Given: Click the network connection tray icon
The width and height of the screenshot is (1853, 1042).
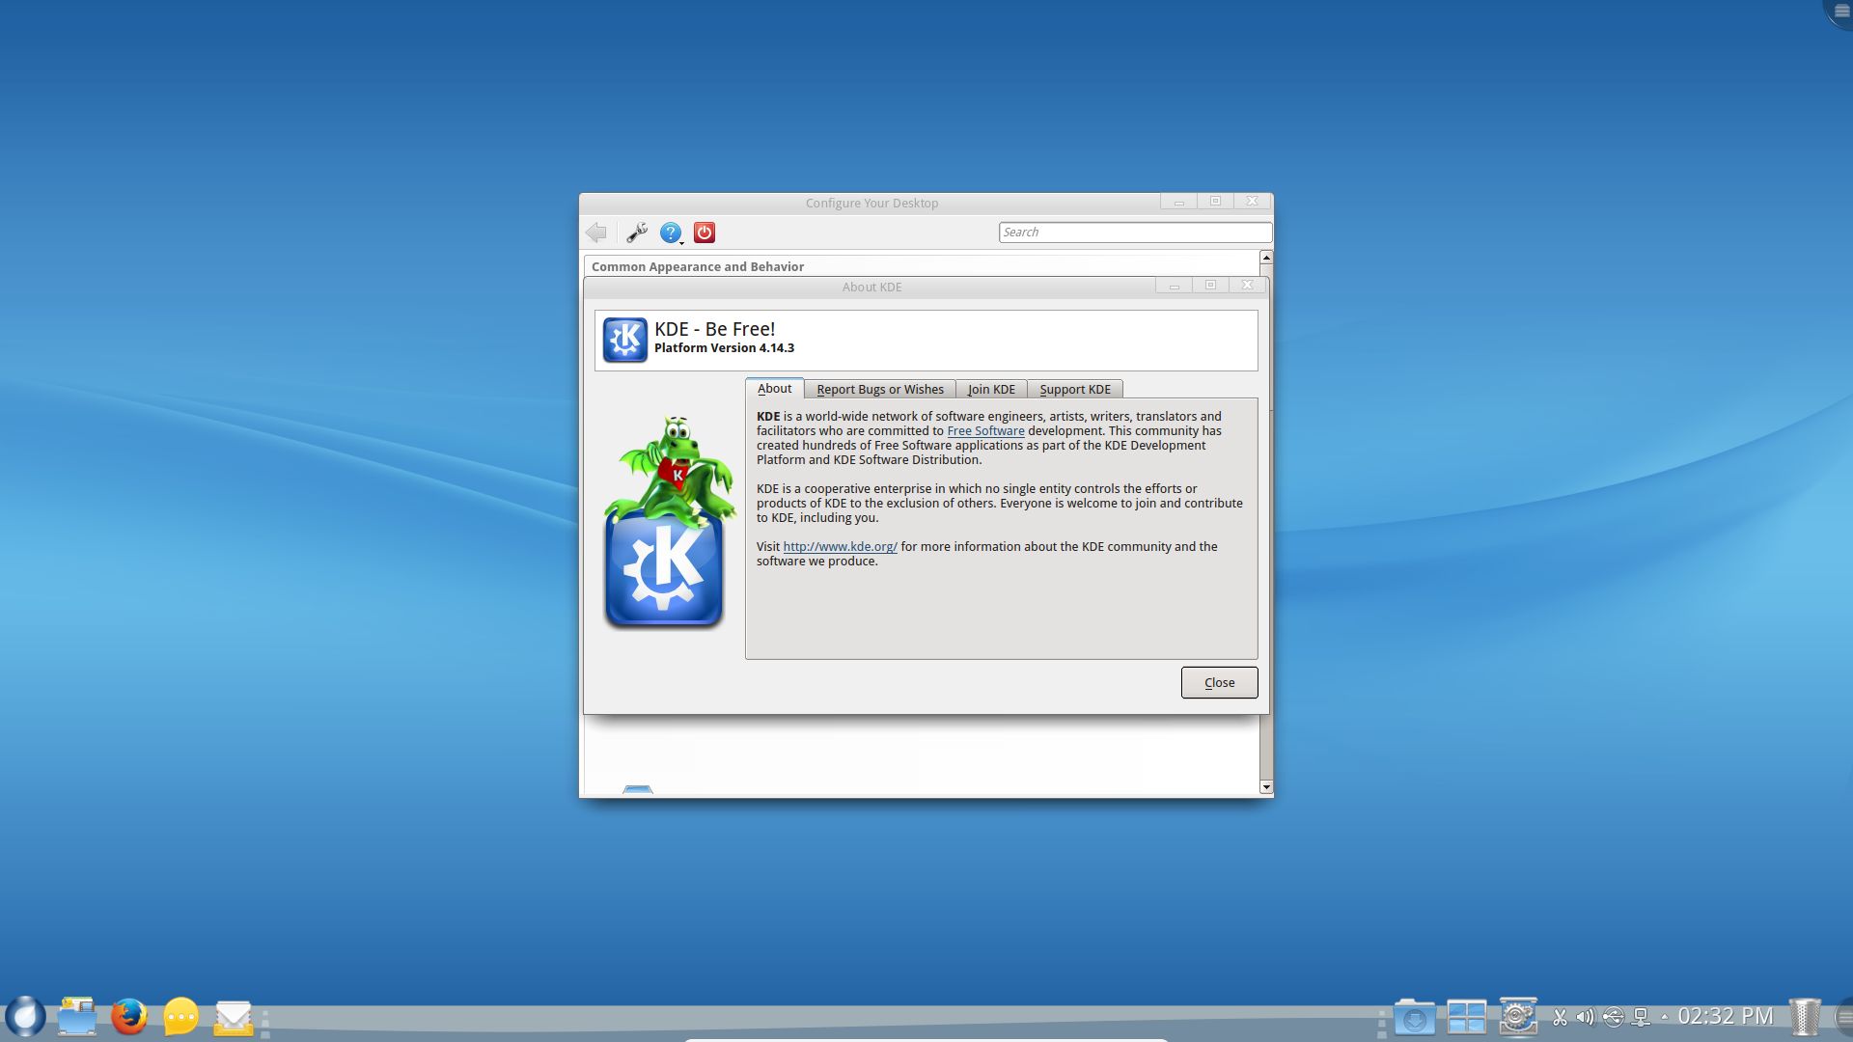Looking at the screenshot, I should tap(1640, 1017).
